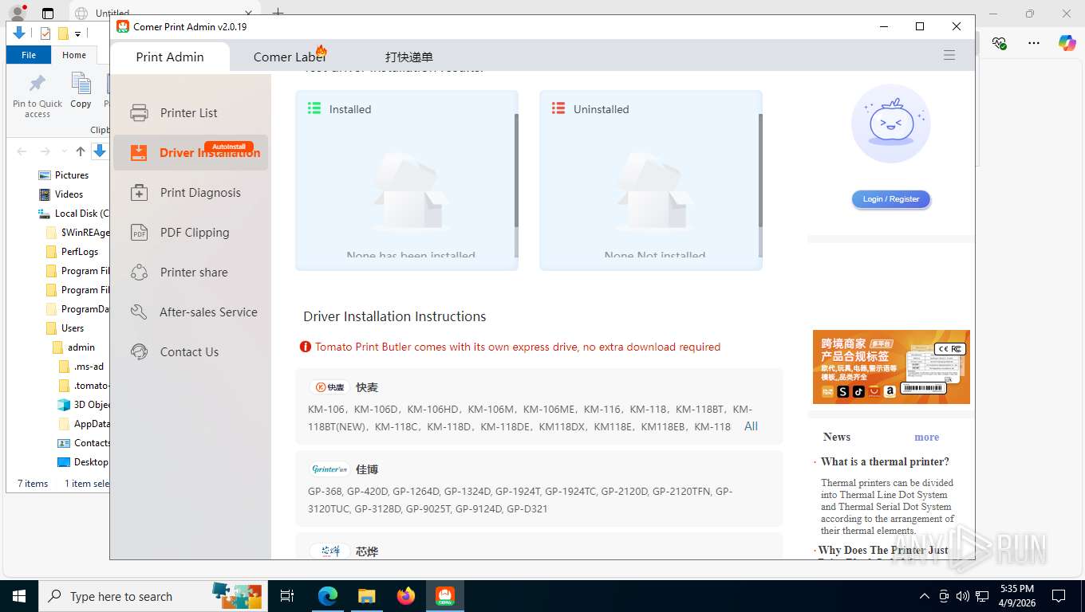The height and width of the screenshot is (612, 1085).
Task: Switch to Print Admin tab
Action: 170,57
